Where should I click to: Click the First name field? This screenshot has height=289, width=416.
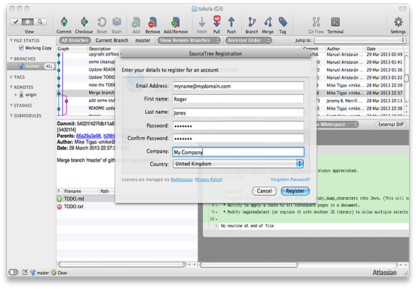tap(238, 99)
